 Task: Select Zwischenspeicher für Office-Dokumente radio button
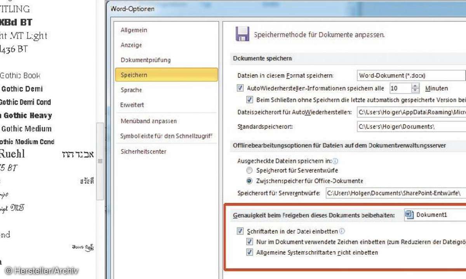click(x=249, y=181)
